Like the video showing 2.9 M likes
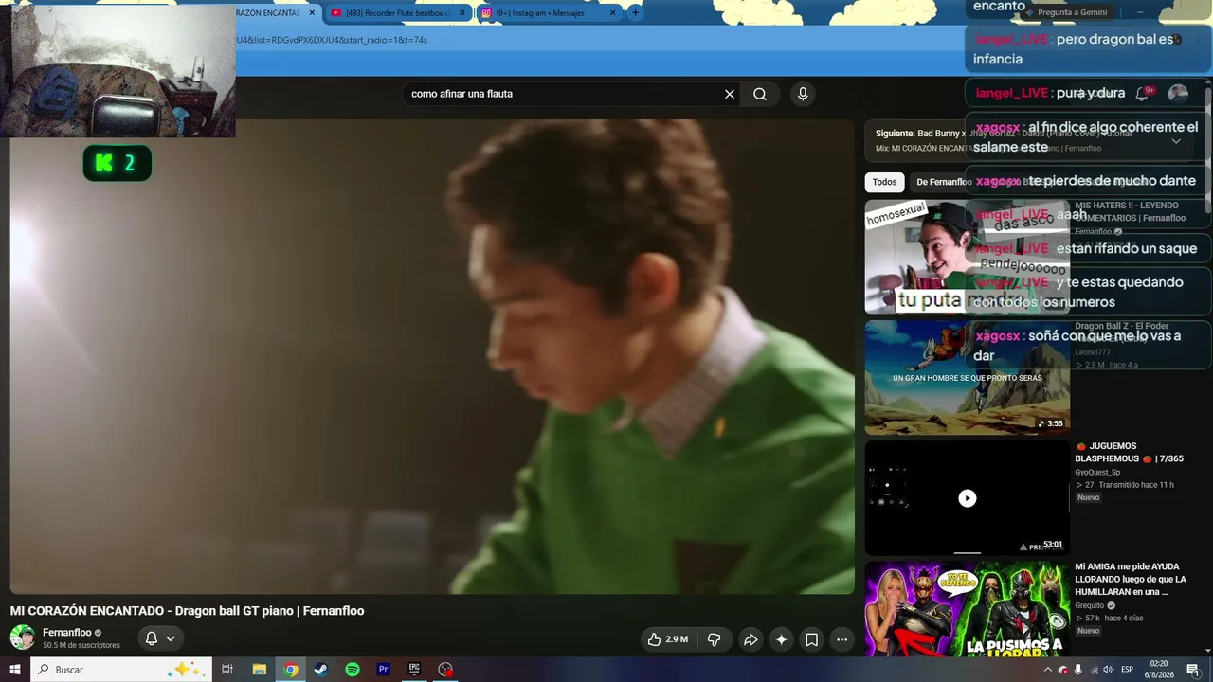This screenshot has width=1213, height=682. point(667,639)
